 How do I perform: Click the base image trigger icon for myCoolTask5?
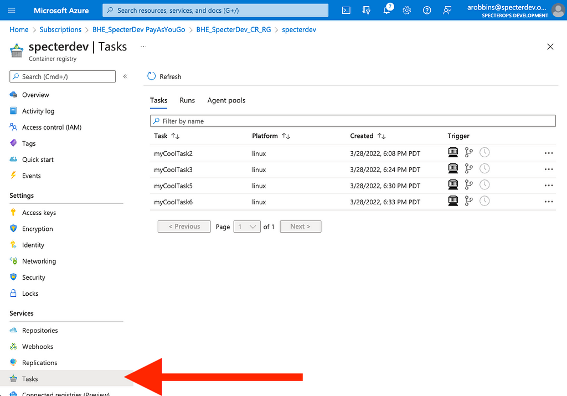click(453, 185)
